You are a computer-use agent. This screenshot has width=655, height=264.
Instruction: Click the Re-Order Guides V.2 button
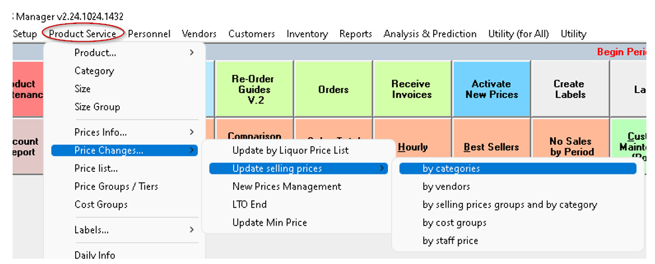pyautogui.click(x=254, y=90)
